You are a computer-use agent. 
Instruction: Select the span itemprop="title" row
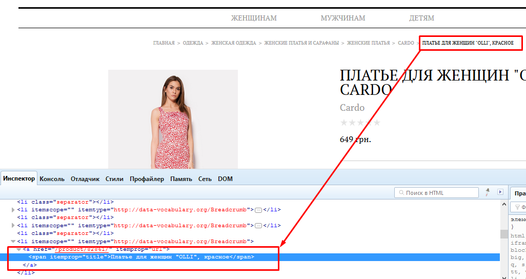pyautogui.click(x=250, y=257)
